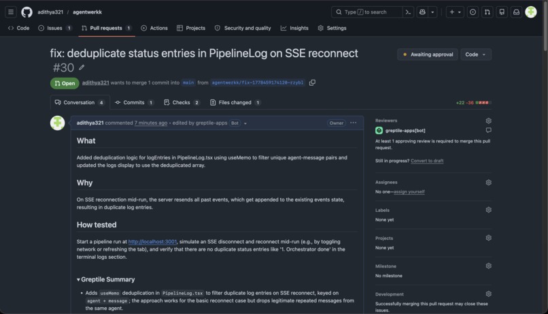The image size is (548, 314).
Task: Open greptile-apps[bot] reviewer profile
Action: pos(405,130)
